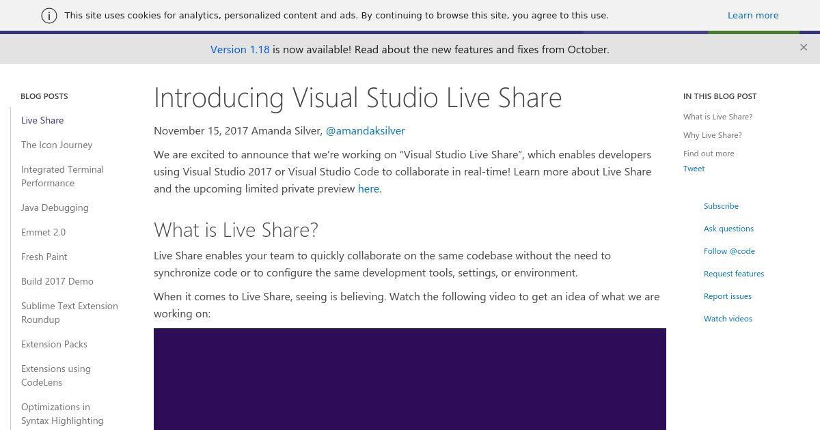Open the Version 1.18 release link
Viewport: 820px width, 430px height.
tap(240, 49)
